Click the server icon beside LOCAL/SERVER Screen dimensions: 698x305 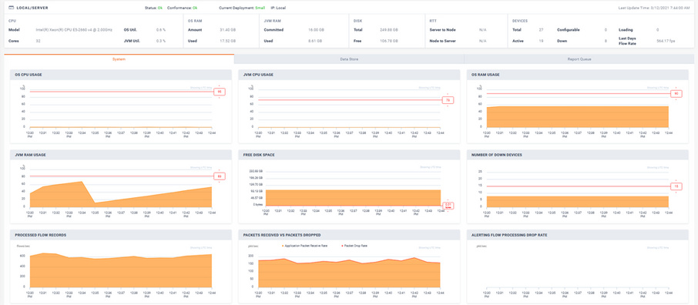click(x=11, y=8)
